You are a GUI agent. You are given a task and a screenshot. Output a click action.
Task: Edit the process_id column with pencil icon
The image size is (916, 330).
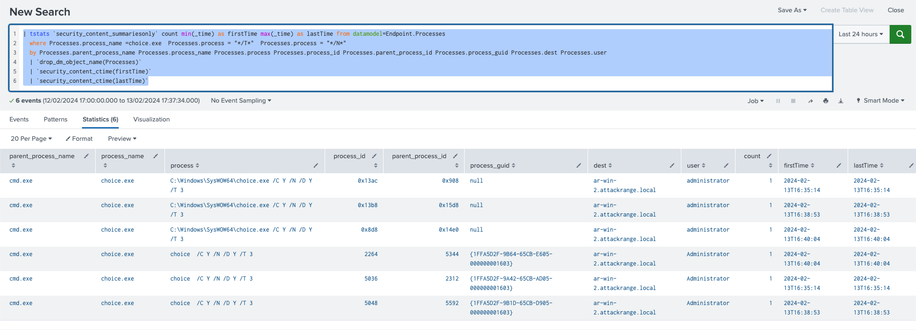(374, 156)
